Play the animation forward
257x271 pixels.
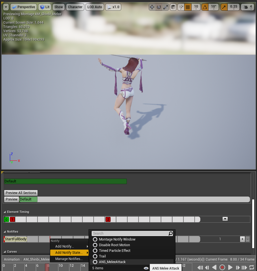230,268
